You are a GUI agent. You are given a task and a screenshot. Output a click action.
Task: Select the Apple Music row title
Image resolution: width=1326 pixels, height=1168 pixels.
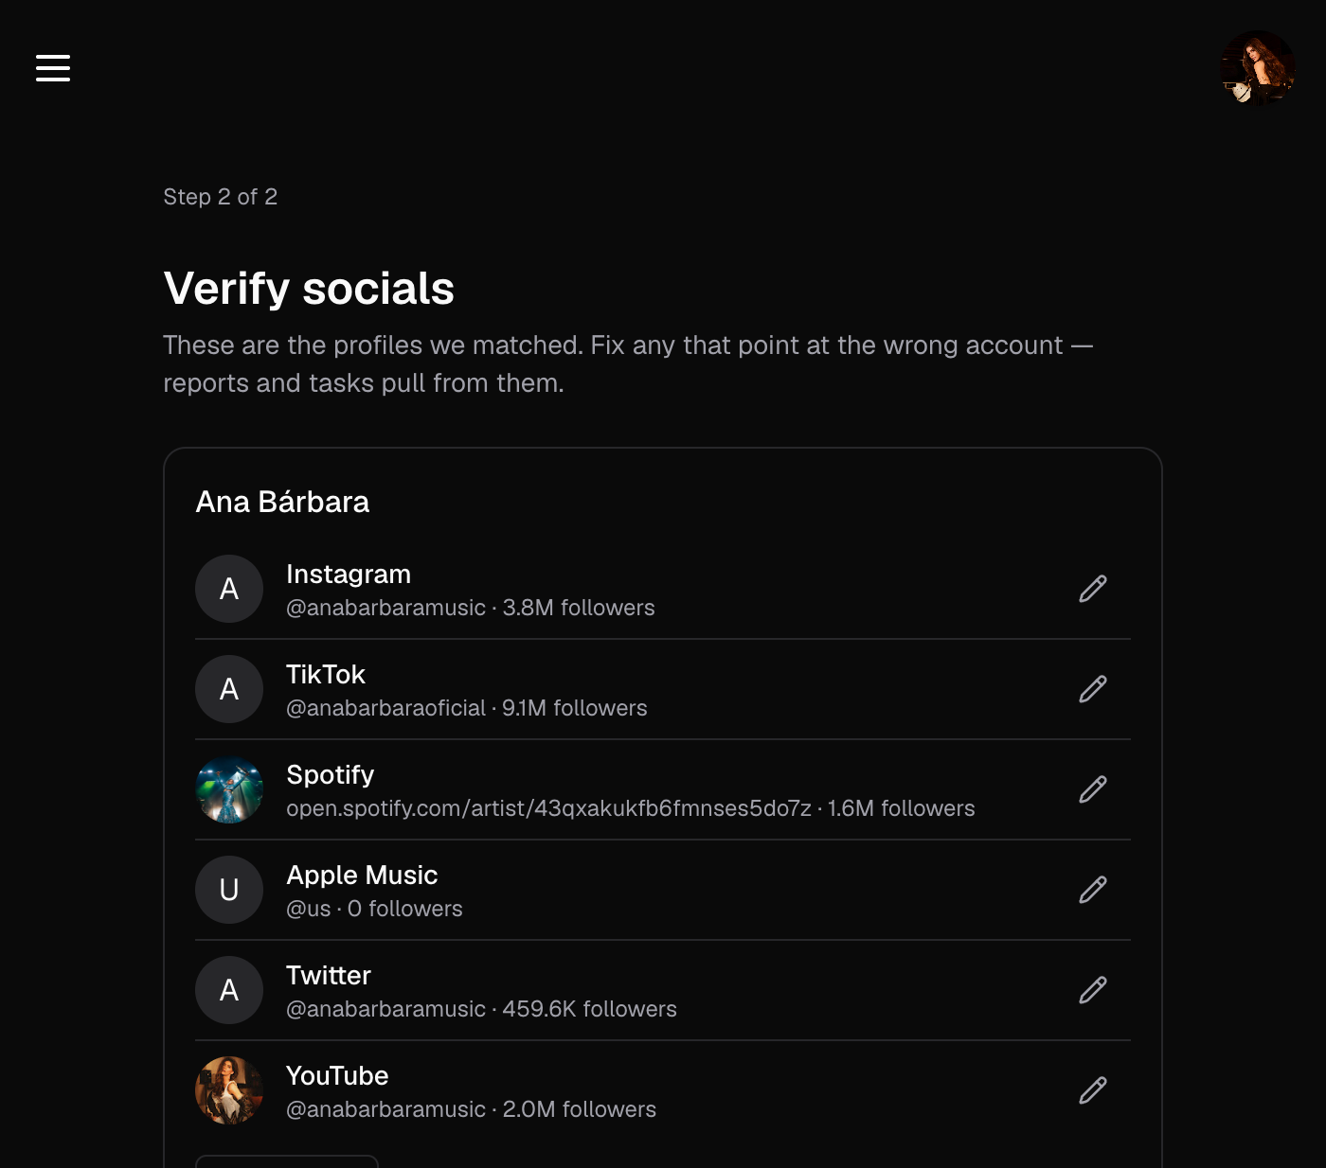[x=362, y=876]
